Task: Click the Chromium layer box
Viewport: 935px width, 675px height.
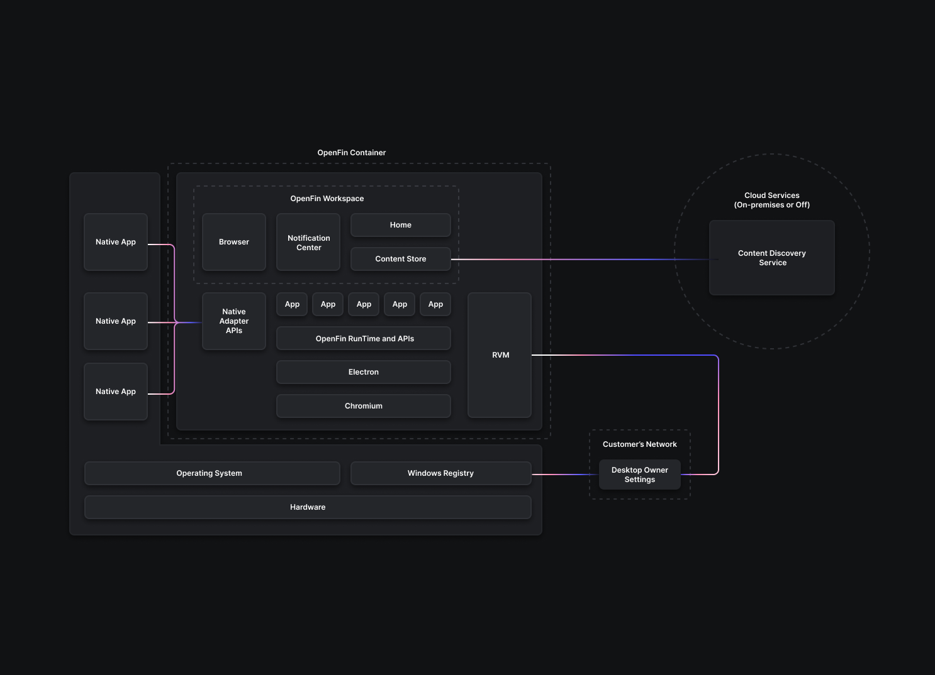Action: coord(364,406)
